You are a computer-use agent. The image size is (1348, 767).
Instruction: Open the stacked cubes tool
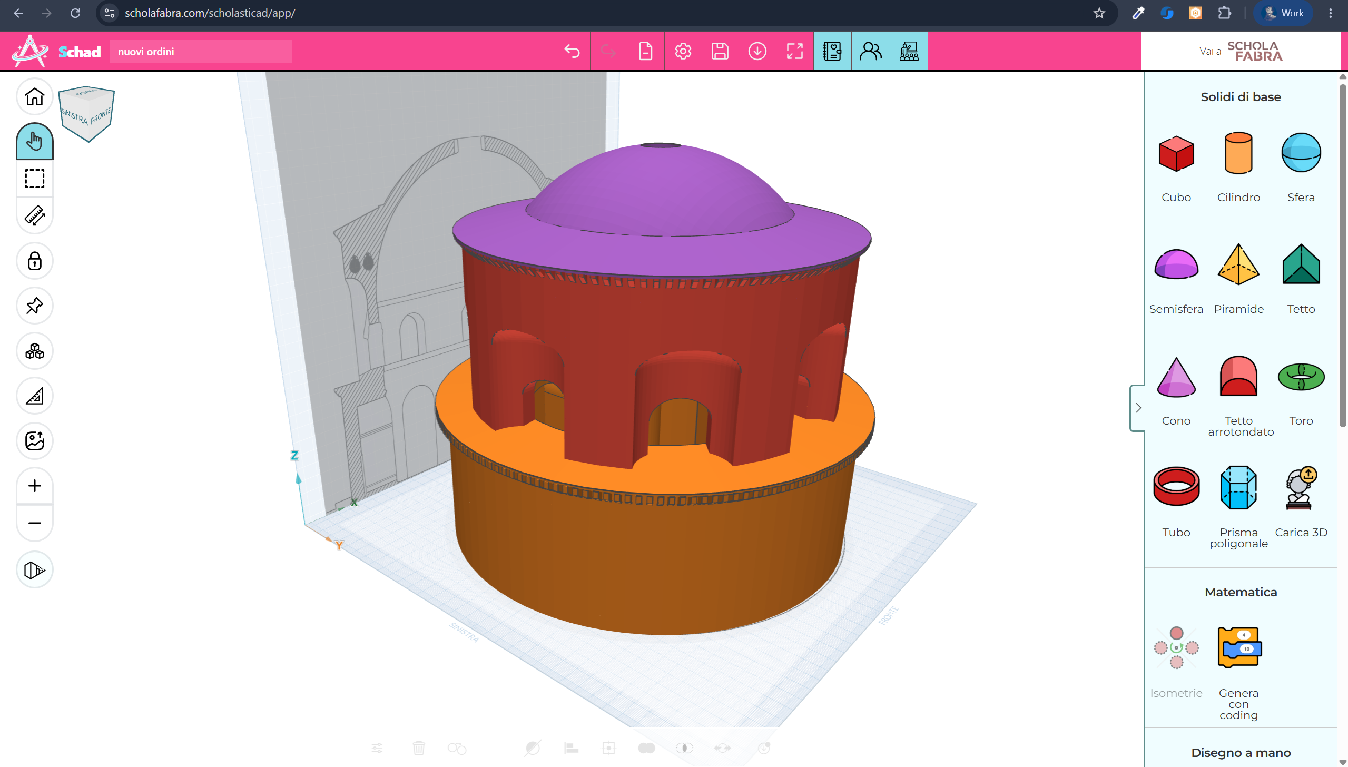tap(35, 351)
